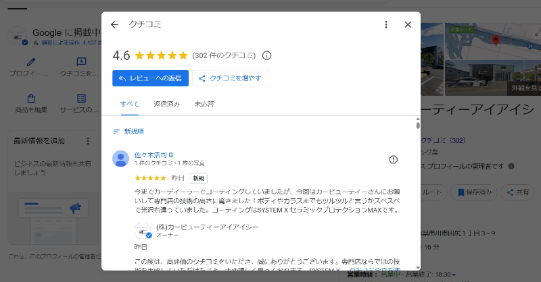Open the 新規順 sort dropdown
The height and width of the screenshot is (282, 541).
(128, 131)
